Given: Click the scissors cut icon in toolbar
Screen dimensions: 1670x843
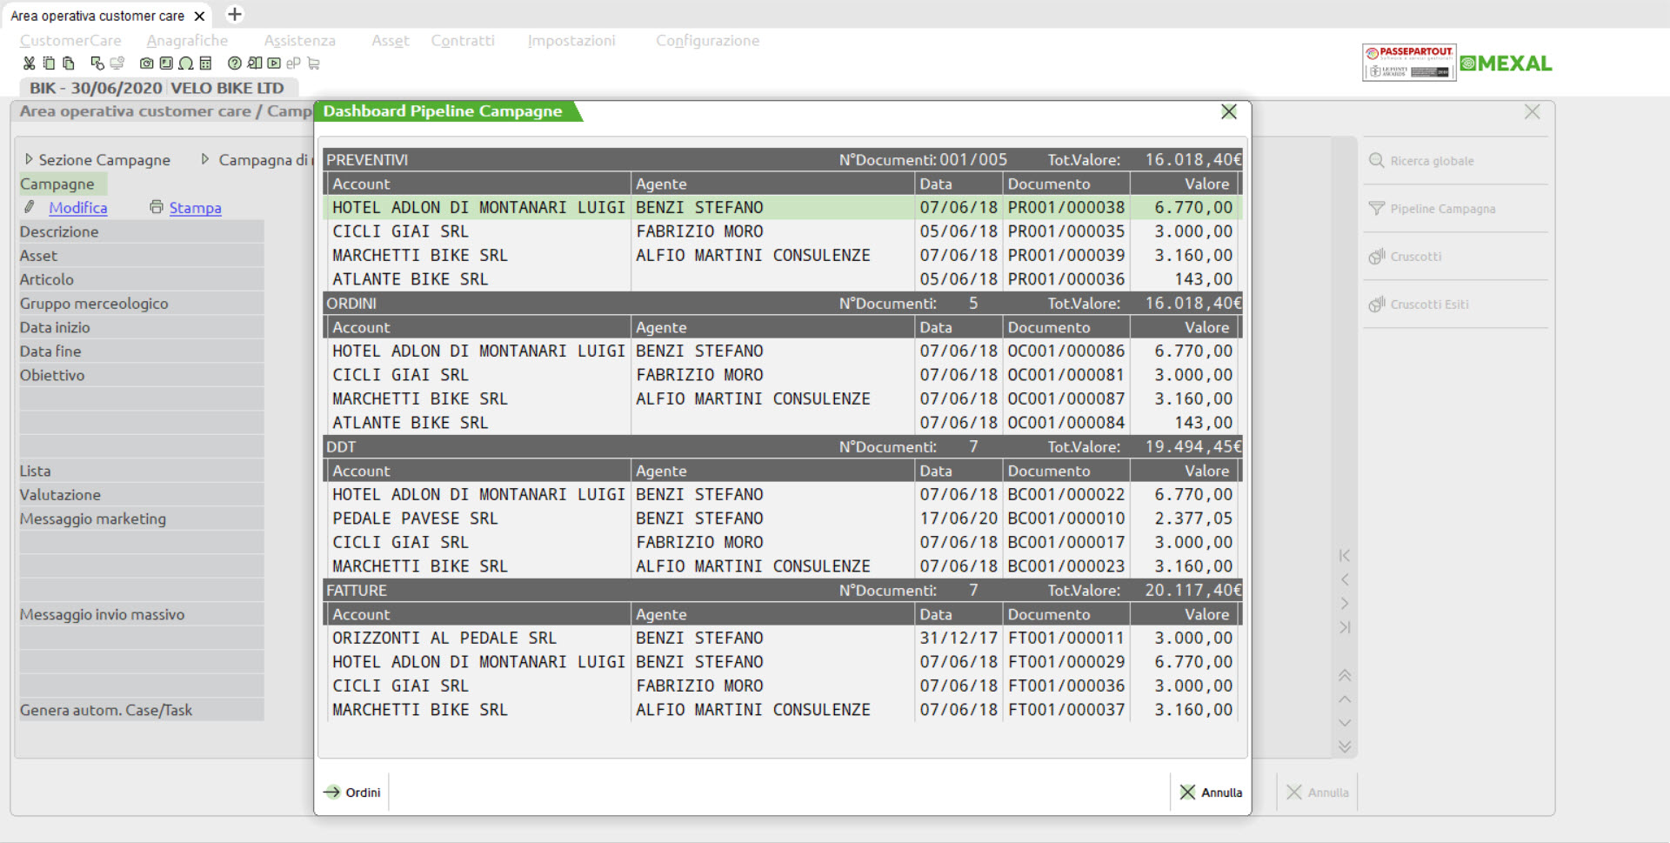Looking at the screenshot, I should coord(29,64).
